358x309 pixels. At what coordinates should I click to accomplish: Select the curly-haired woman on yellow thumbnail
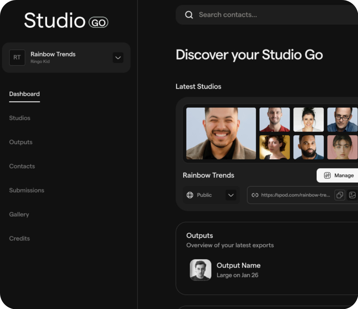pyautogui.click(x=275, y=147)
